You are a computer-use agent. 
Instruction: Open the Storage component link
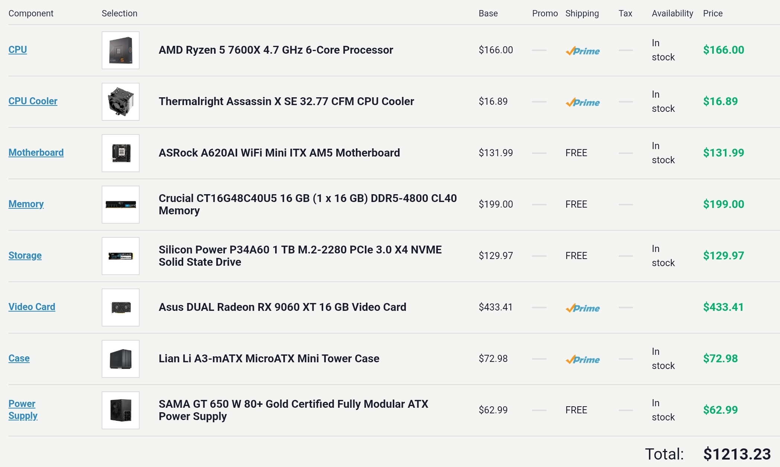click(25, 255)
